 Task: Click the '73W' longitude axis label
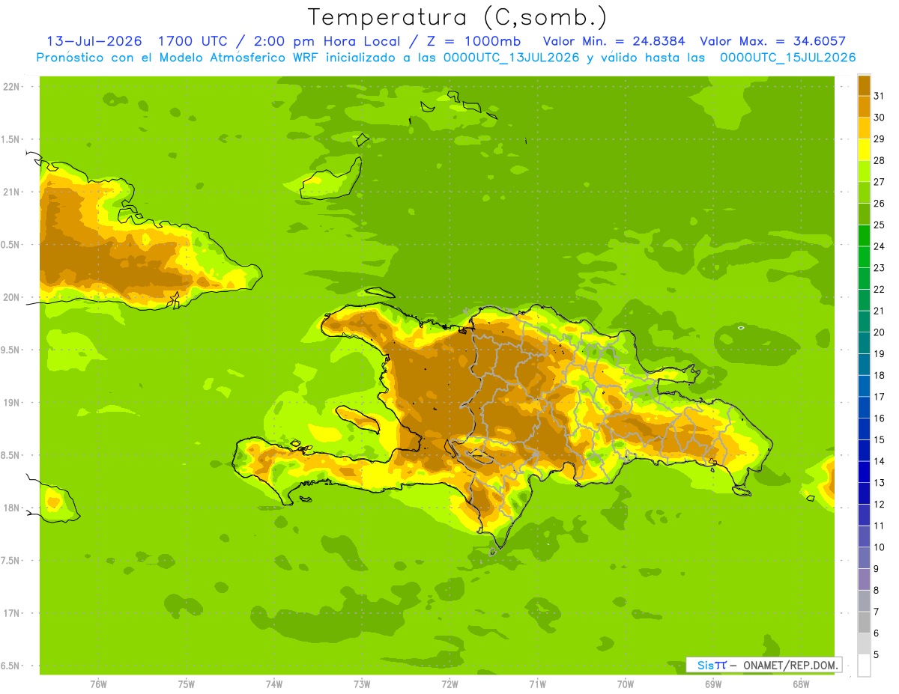(x=362, y=684)
